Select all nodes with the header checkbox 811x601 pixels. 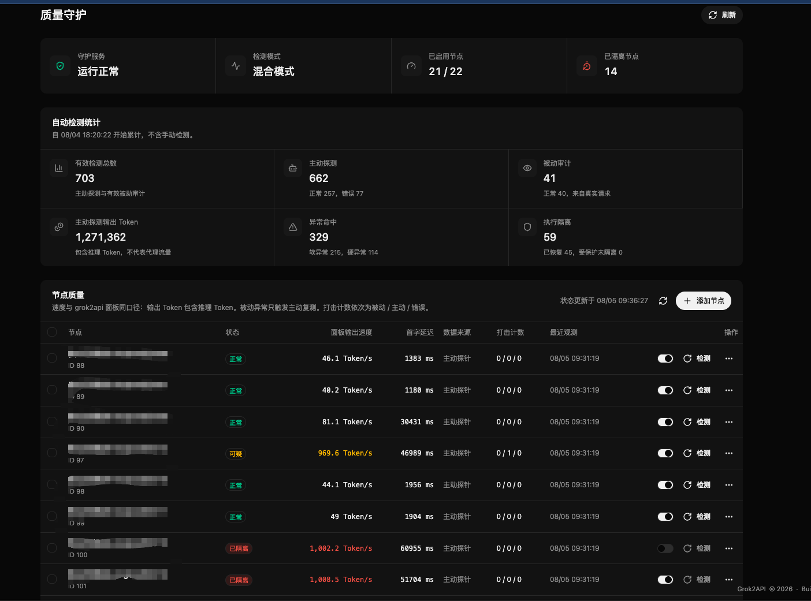[x=52, y=332]
